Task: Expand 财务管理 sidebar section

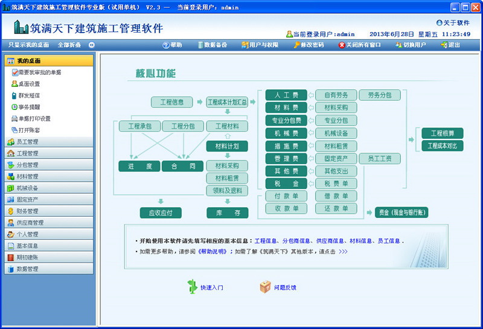Action: [49, 211]
